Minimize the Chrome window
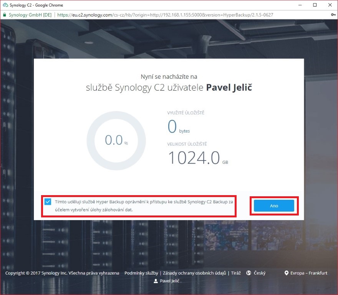The image size is (338, 295). 300,5
